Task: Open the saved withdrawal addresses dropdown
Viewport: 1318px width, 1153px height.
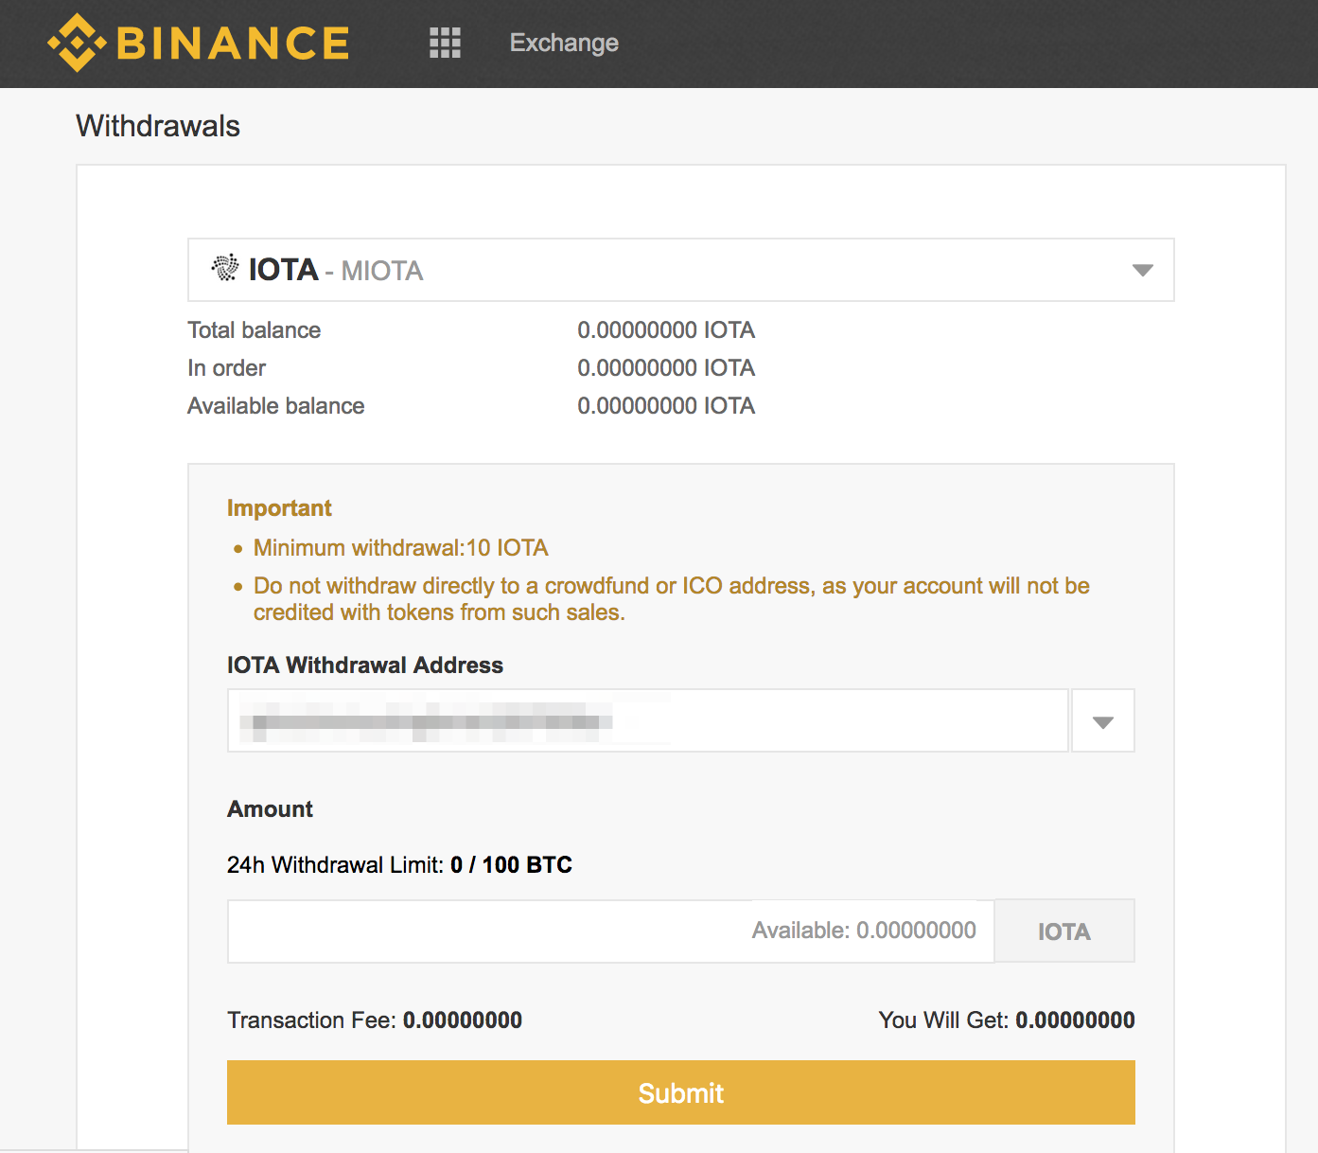Action: [1103, 720]
